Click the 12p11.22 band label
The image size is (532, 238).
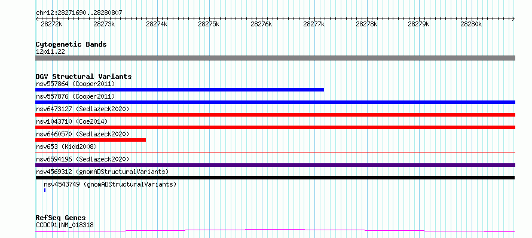click(50, 52)
